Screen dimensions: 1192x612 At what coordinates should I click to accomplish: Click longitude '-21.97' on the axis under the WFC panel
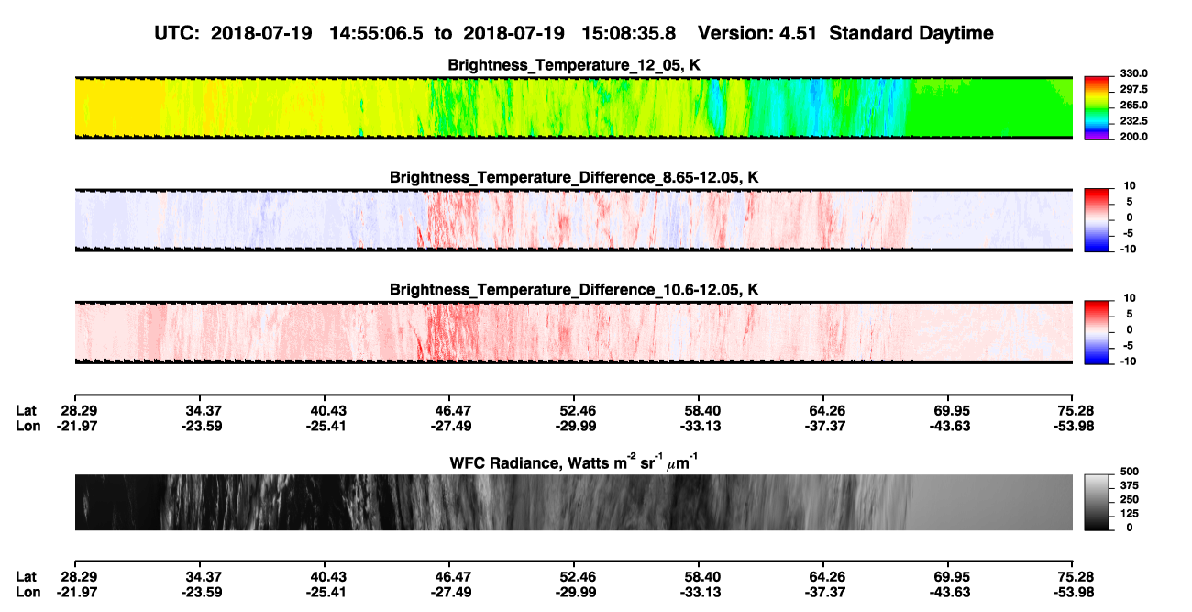click(x=78, y=592)
